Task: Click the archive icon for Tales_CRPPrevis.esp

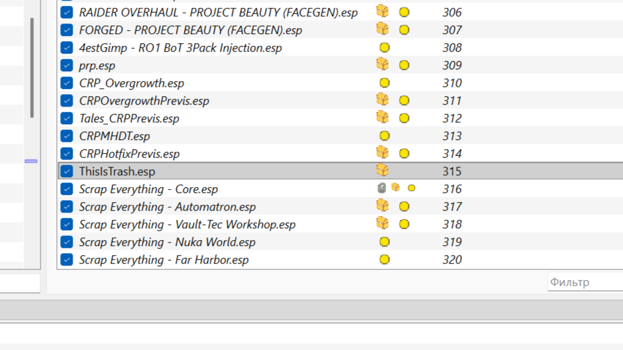Action: pyautogui.click(x=382, y=117)
